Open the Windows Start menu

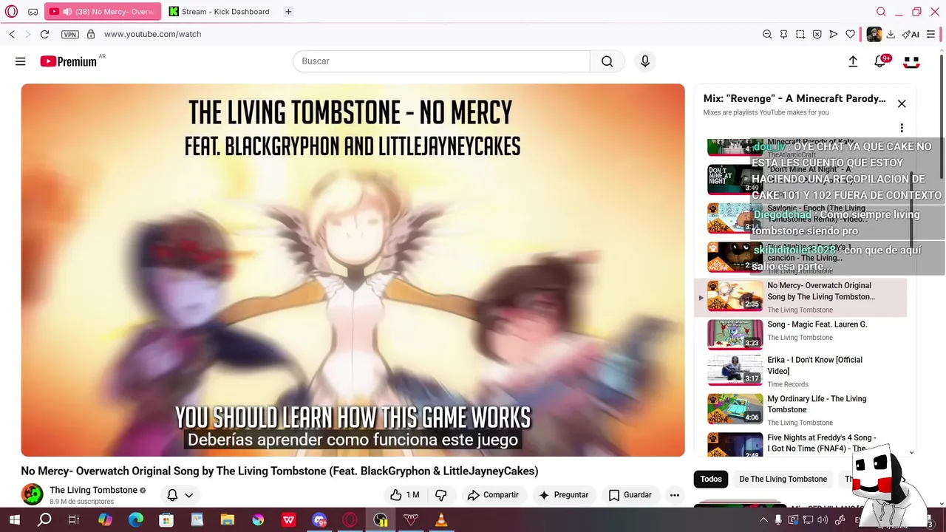(14, 520)
